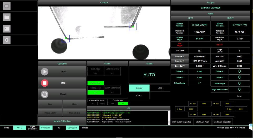
Task: Click the Log scrollbar up arrow
Action: 169,112
